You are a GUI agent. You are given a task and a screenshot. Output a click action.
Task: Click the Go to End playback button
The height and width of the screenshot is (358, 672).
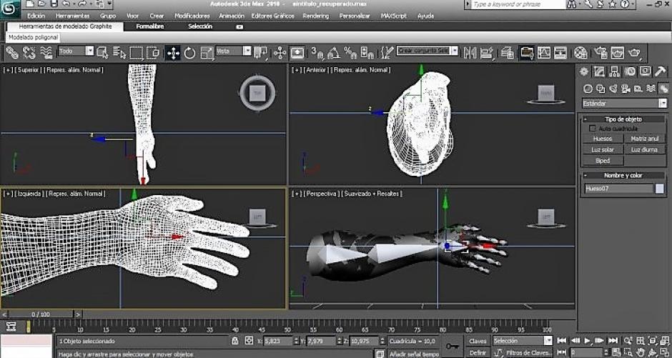[x=613, y=340]
